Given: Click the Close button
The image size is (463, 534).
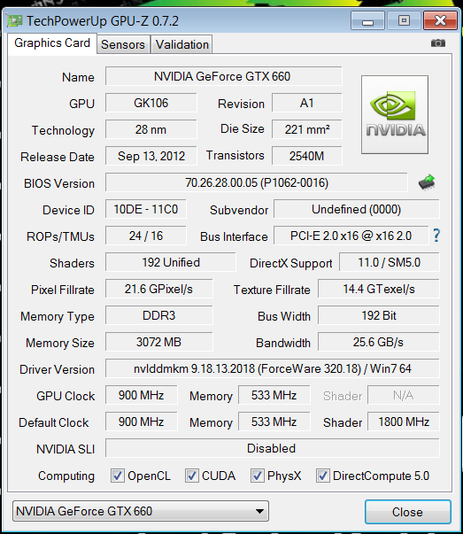Looking at the screenshot, I should [408, 512].
